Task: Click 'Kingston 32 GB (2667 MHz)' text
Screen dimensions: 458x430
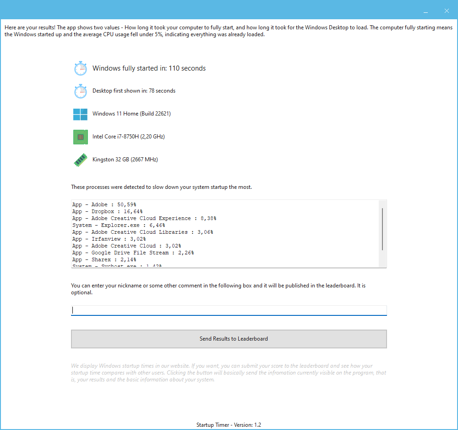Action: click(125, 160)
